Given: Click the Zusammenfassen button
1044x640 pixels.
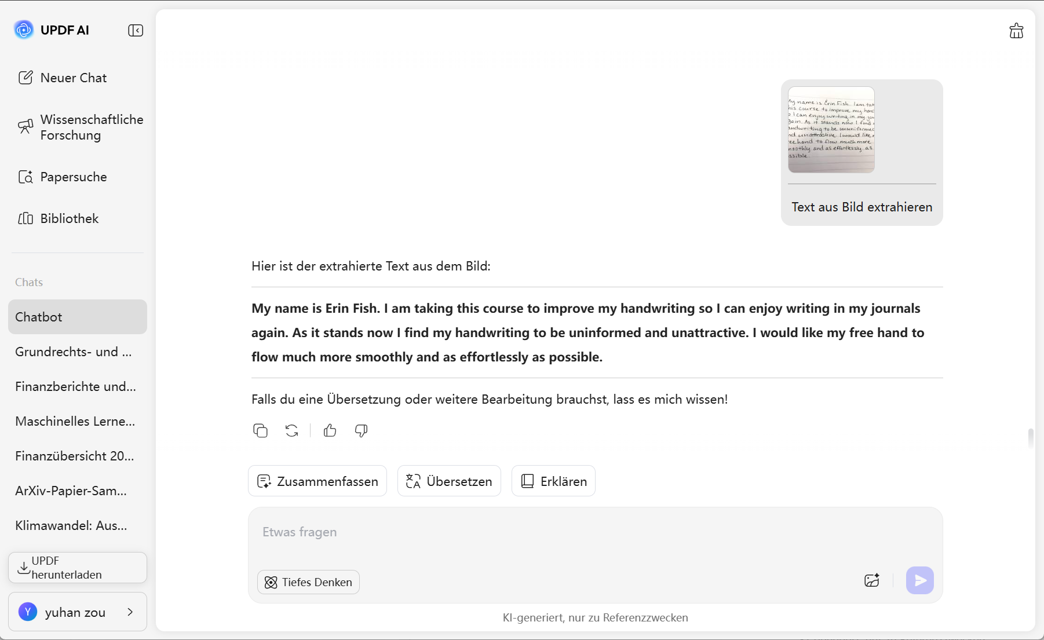Looking at the screenshot, I should click(x=317, y=481).
